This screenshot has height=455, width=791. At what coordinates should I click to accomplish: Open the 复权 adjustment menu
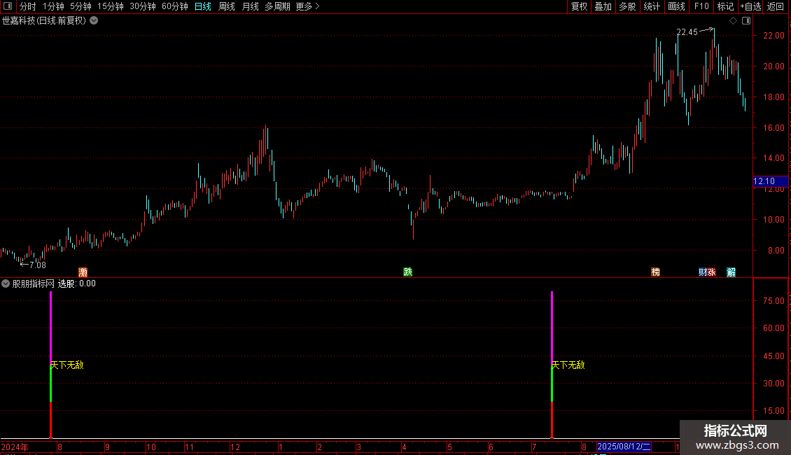pyautogui.click(x=579, y=6)
